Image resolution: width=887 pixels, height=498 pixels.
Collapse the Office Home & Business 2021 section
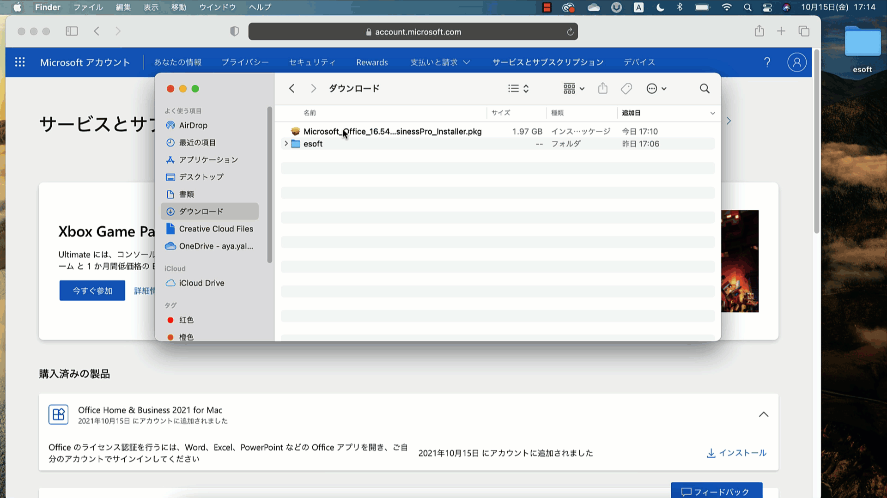point(763,414)
